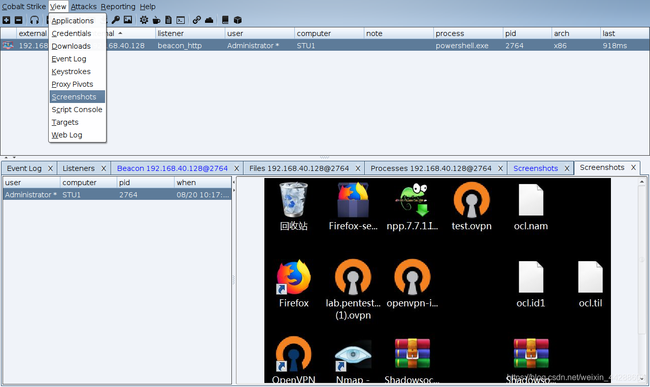Open the Cobalt Strike menu
This screenshot has height=387, width=650.
click(x=24, y=7)
